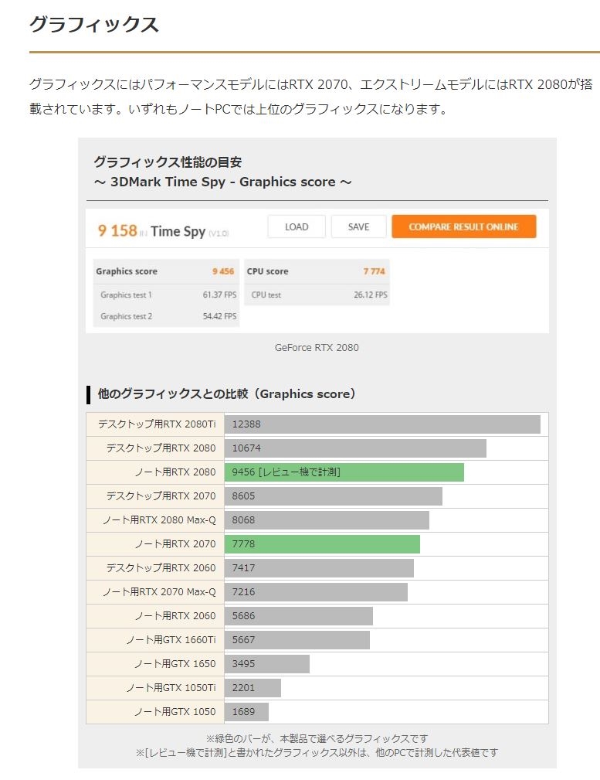Click the Graphics score 9 456 value
Screen dimensions: 600x780
coord(223,271)
